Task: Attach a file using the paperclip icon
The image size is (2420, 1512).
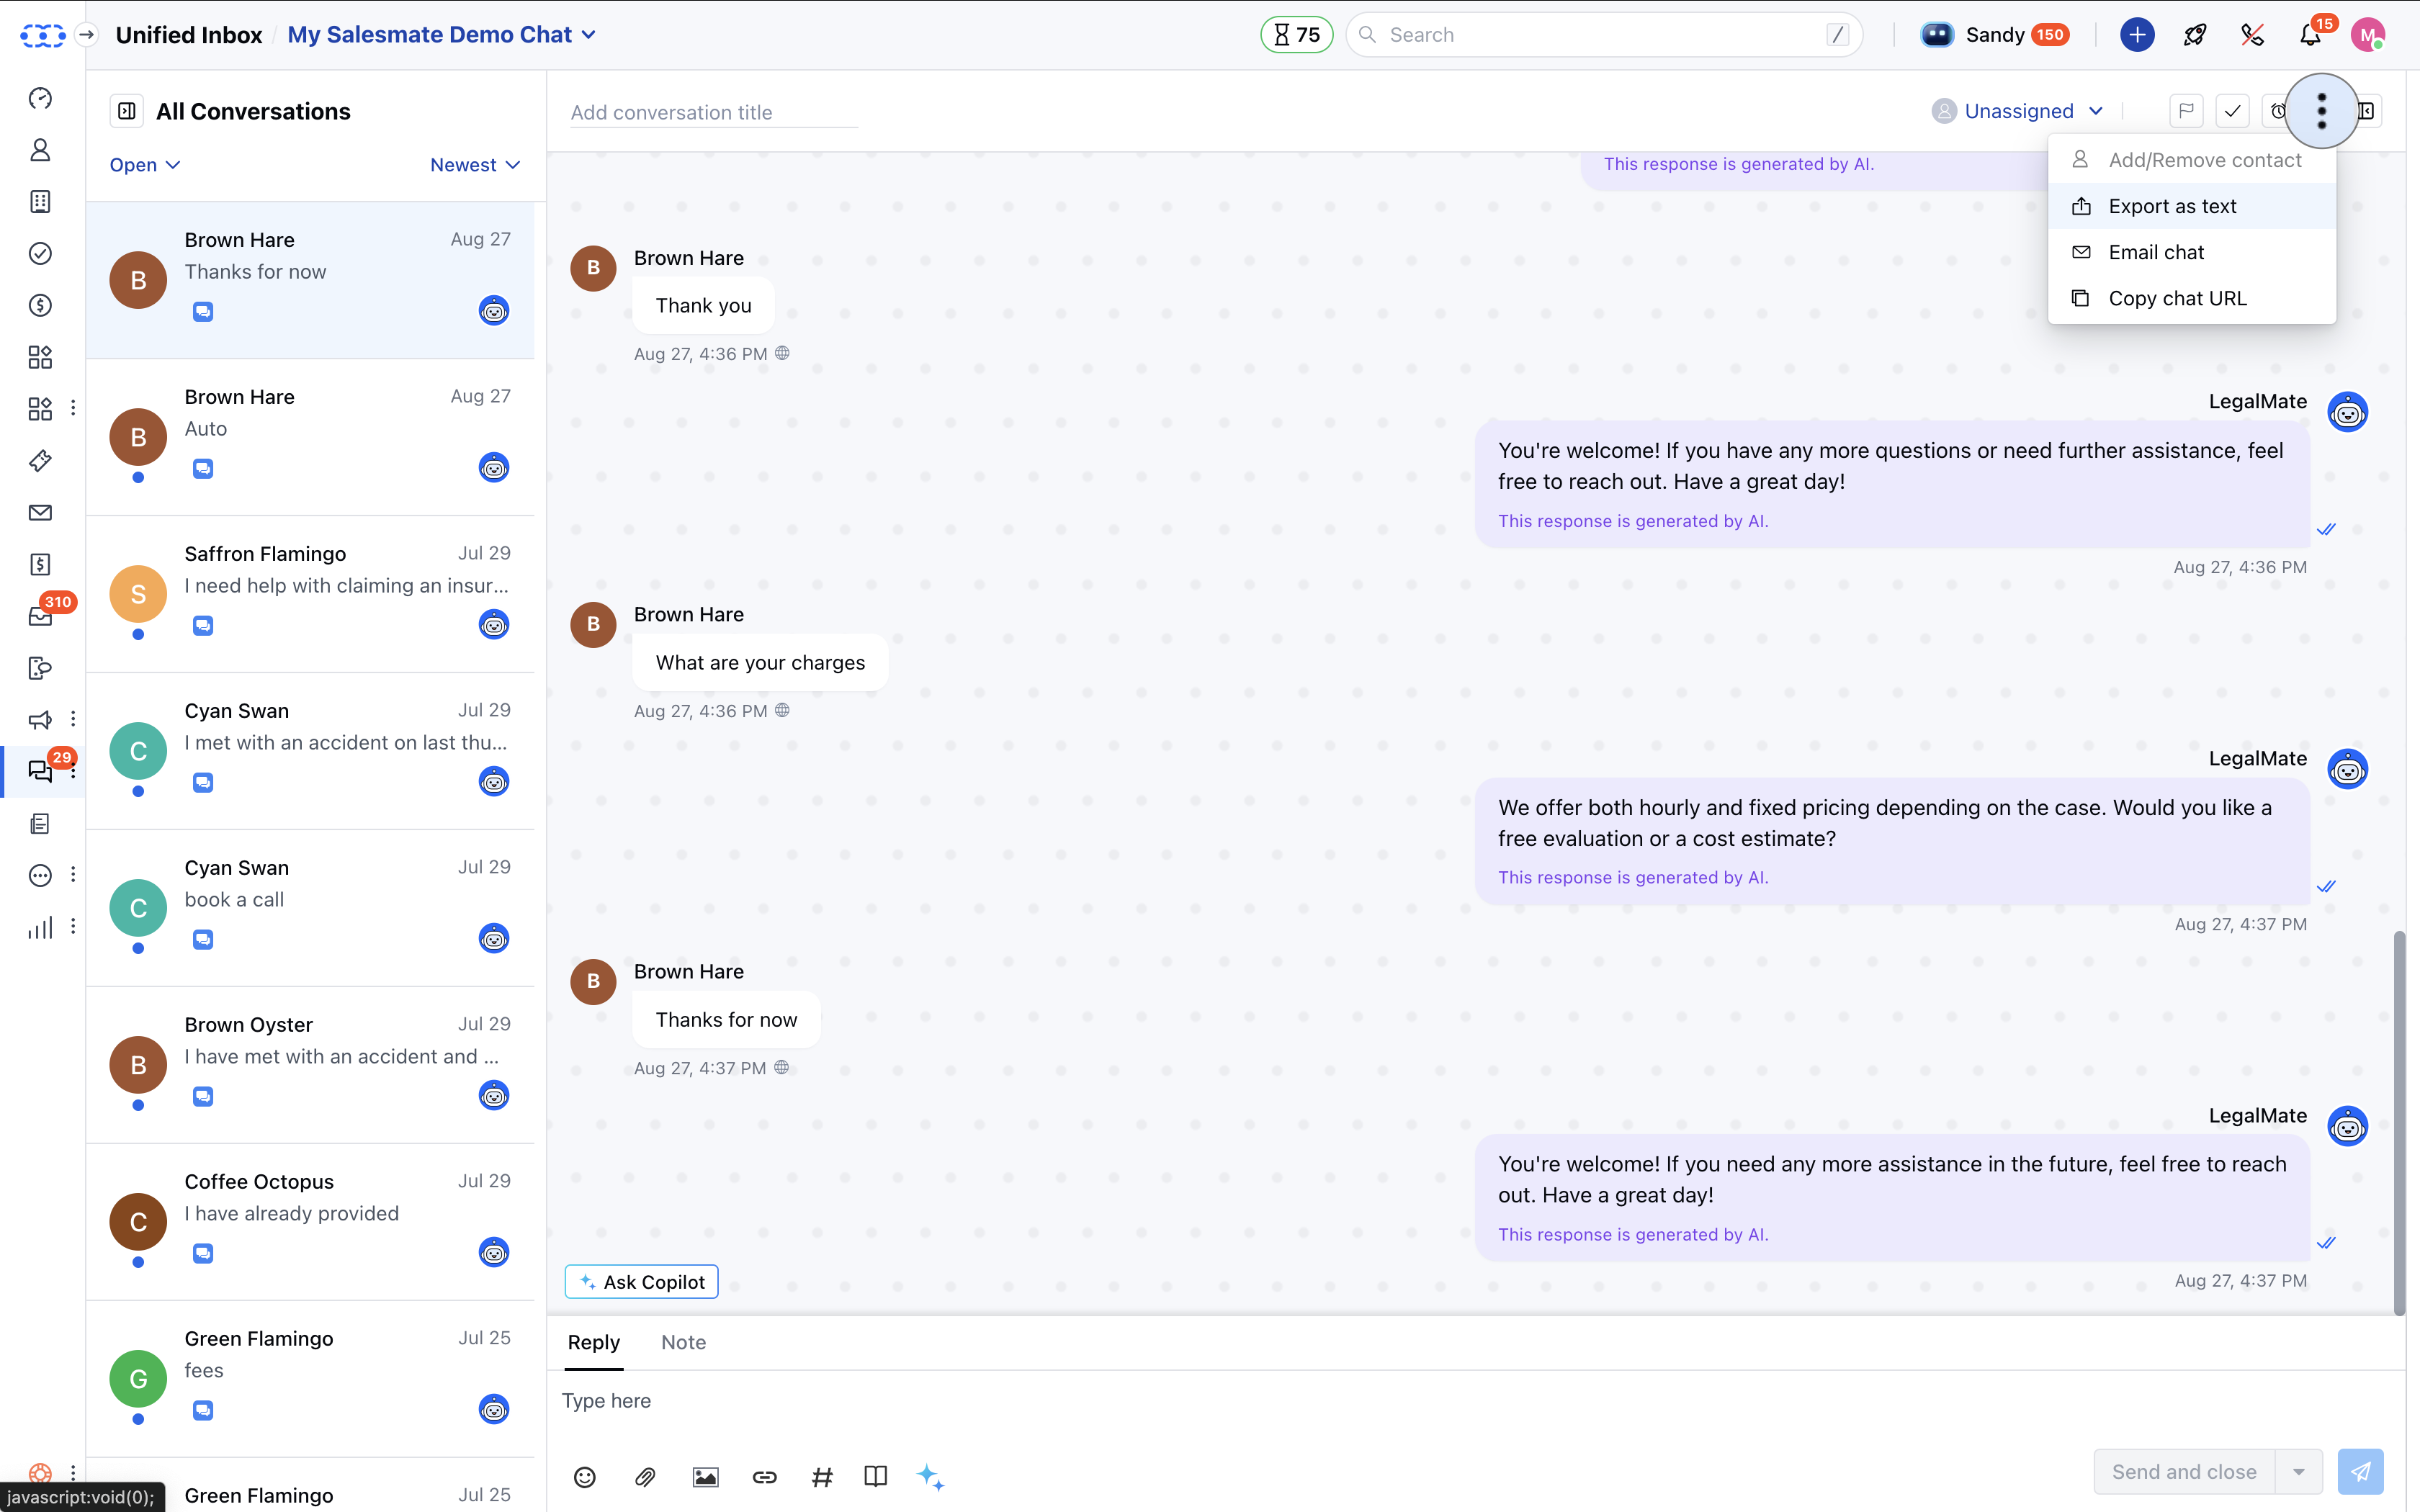Action: [645, 1477]
